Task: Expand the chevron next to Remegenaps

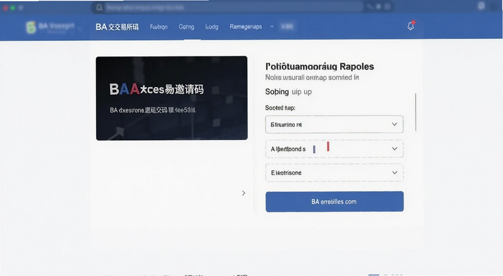Action: click(x=272, y=26)
